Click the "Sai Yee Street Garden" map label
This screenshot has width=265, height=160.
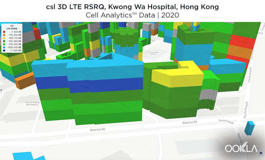[x=153, y=53]
